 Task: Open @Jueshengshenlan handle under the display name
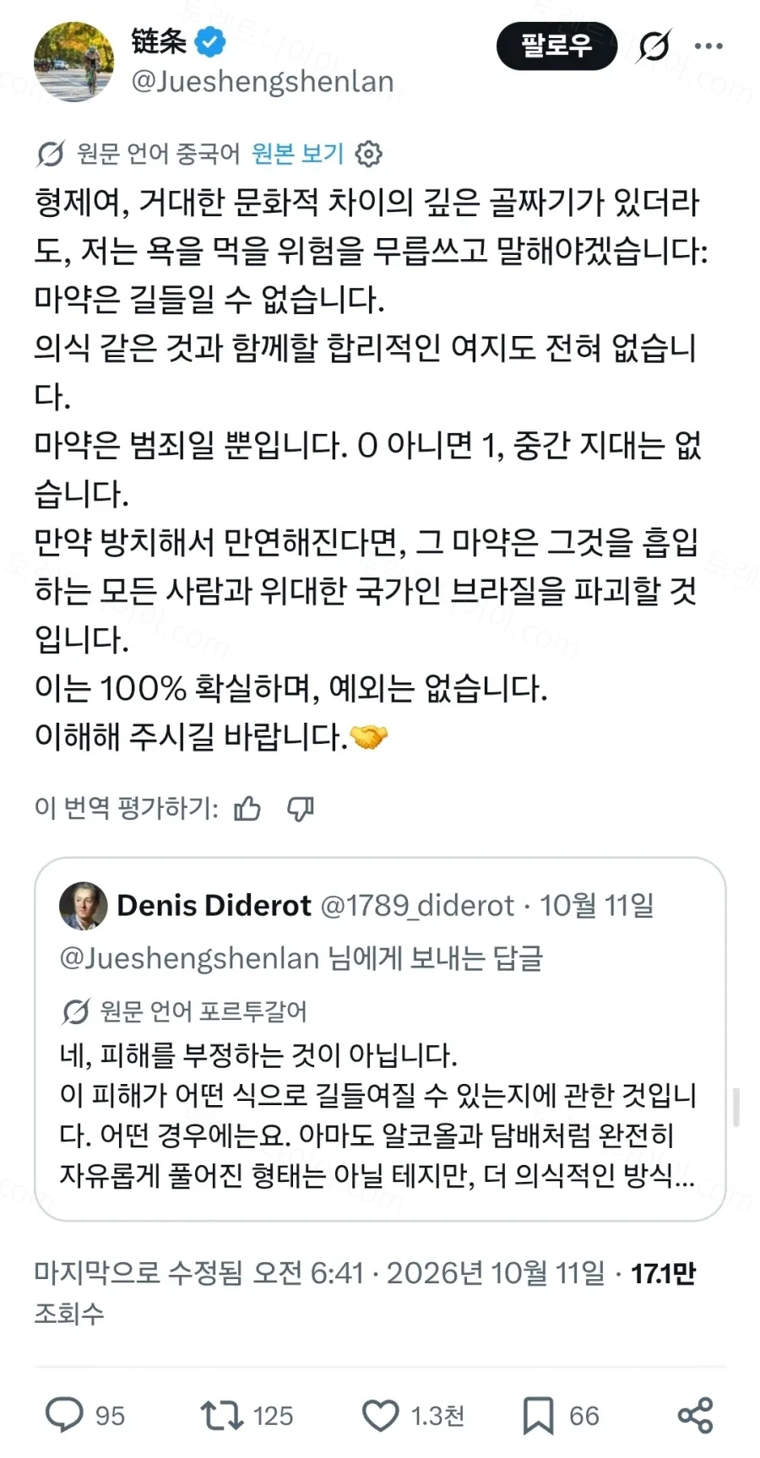click(x=263, y=82)
